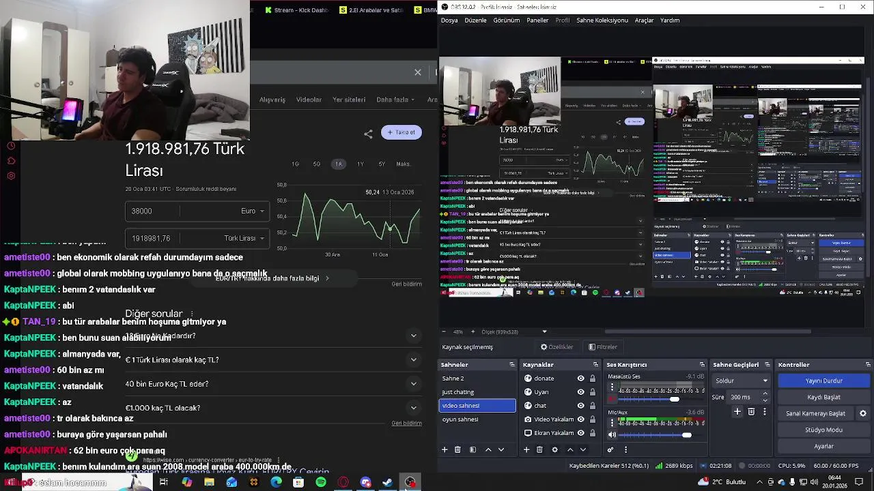874x491 pixels.
Task: Open the Sahne Koleksiyonu menu
Action: click(602, 20)
